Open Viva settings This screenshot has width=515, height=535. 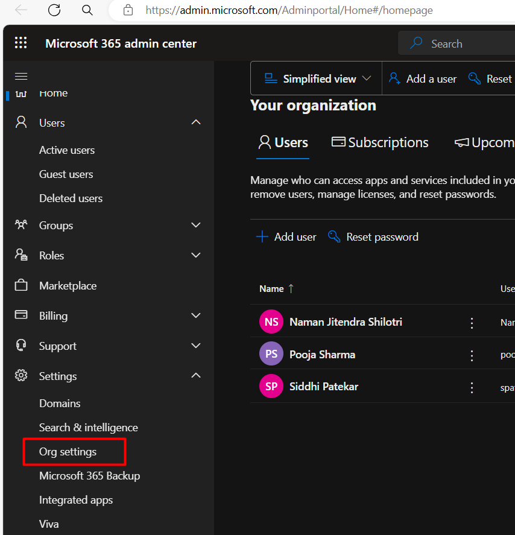click(x=49, y=524)
